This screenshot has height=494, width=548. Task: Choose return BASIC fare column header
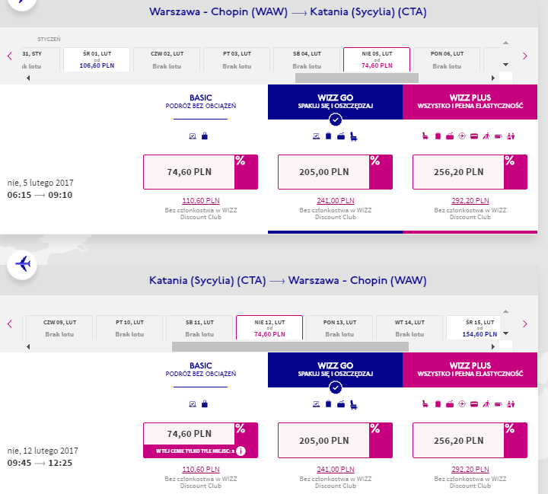201,369
